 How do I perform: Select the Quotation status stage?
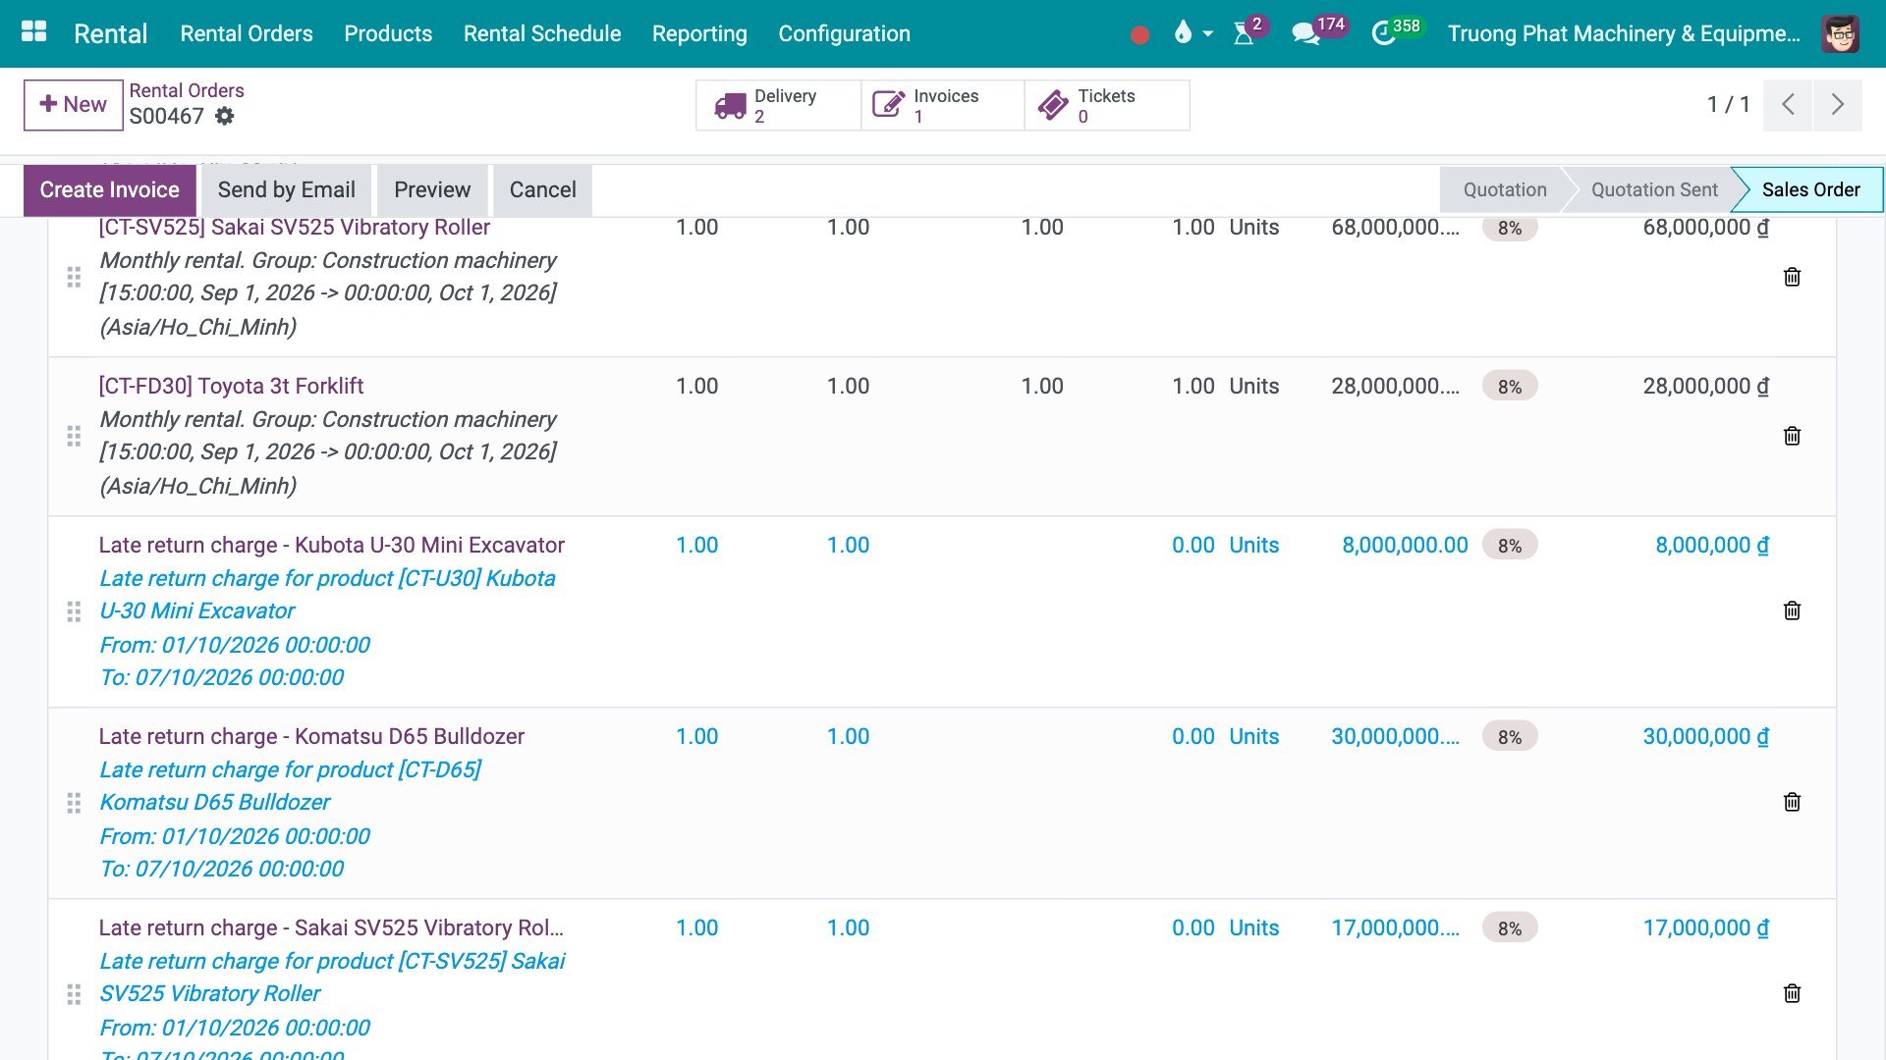coord(1504,190)
